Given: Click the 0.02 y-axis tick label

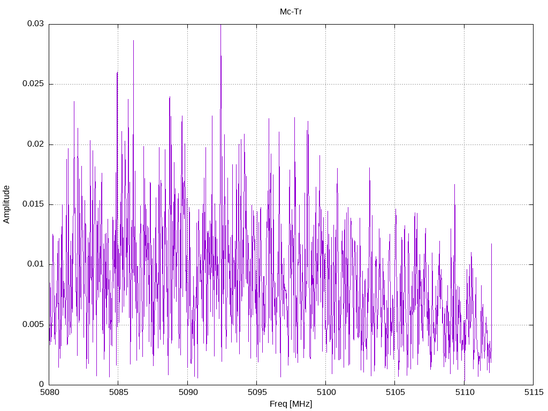Looking at the screenshot, I should coord(36,144).
